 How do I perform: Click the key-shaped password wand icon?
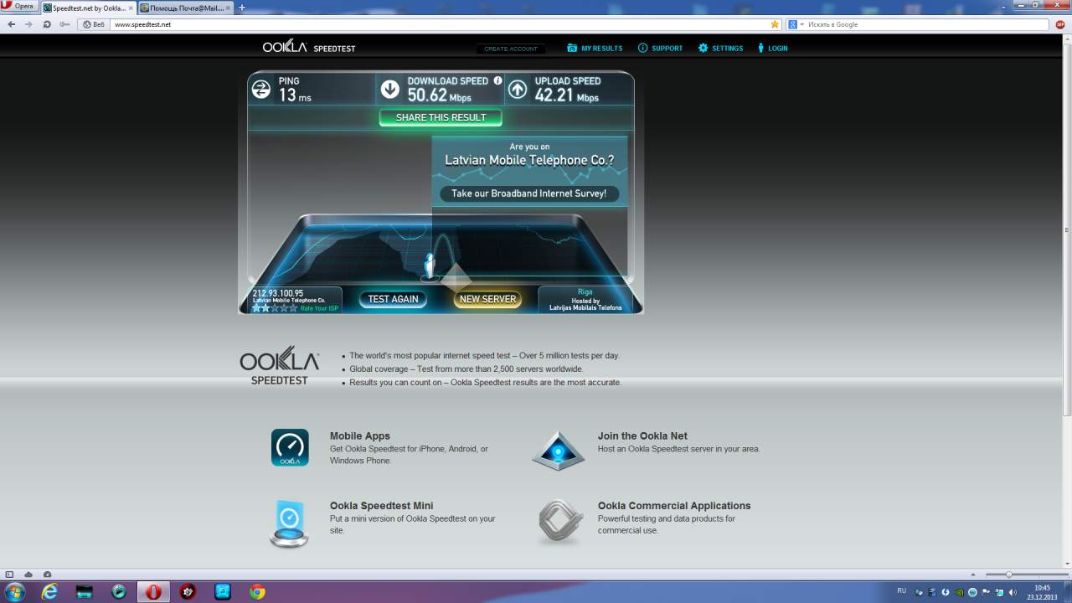click(66, 24)
